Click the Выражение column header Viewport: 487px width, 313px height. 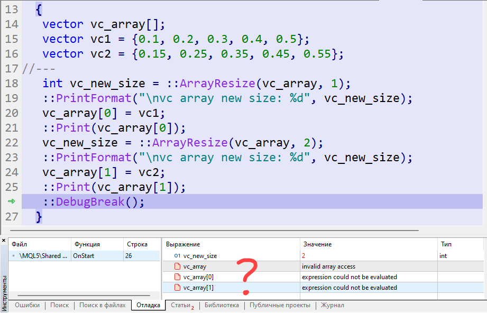pos(231,244)
